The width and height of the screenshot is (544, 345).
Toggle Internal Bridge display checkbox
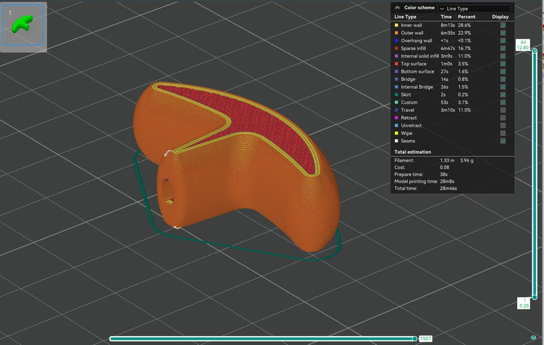[x=503, y=87]
